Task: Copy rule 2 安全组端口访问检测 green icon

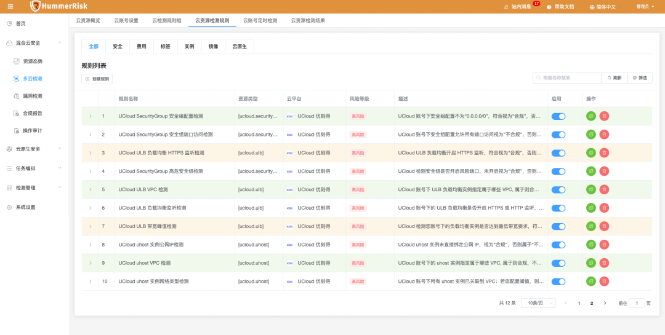Action: 590,134
